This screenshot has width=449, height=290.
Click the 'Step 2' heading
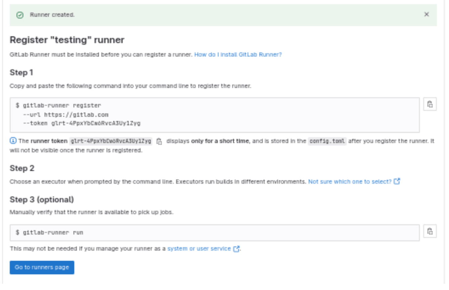point(22,168)
